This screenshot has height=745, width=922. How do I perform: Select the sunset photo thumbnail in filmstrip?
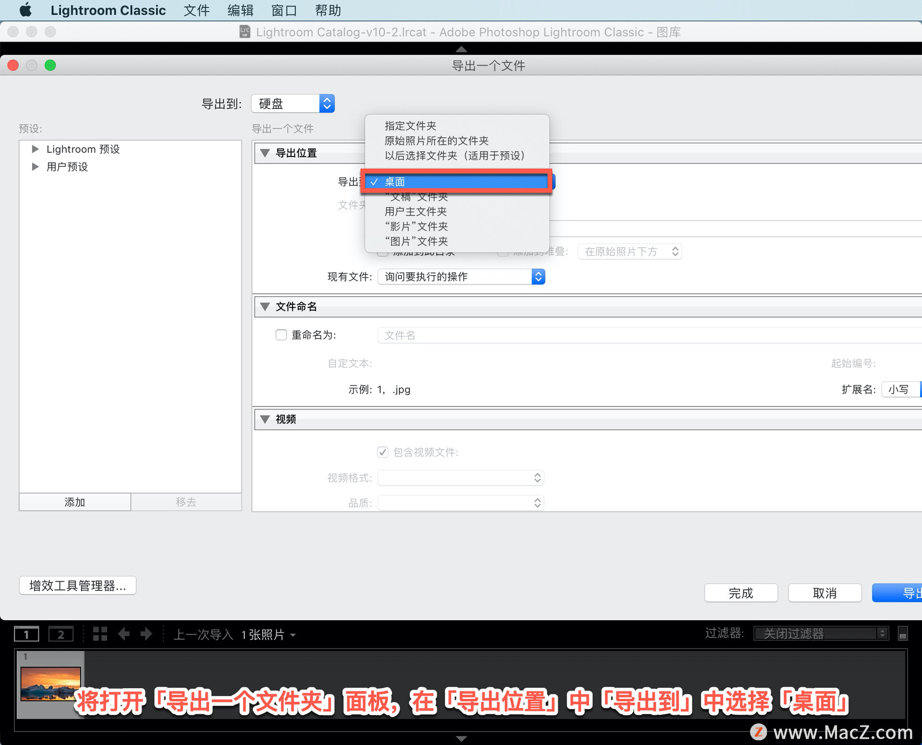tap(51, 684)
